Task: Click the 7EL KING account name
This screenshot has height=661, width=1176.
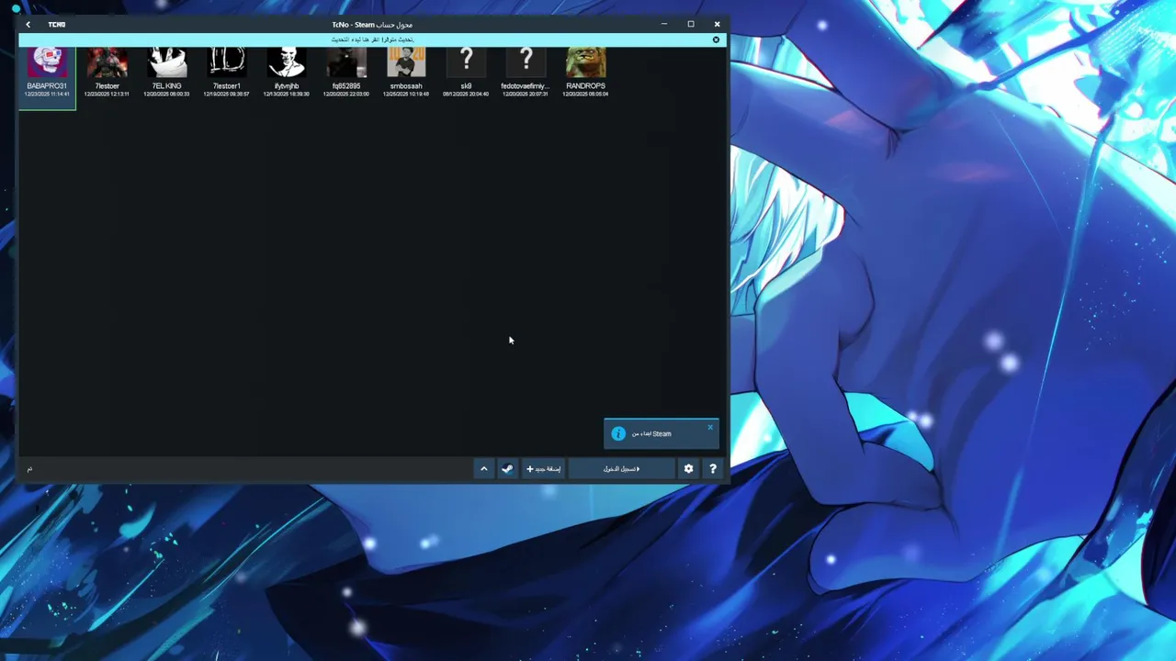Action: [166, 86]
